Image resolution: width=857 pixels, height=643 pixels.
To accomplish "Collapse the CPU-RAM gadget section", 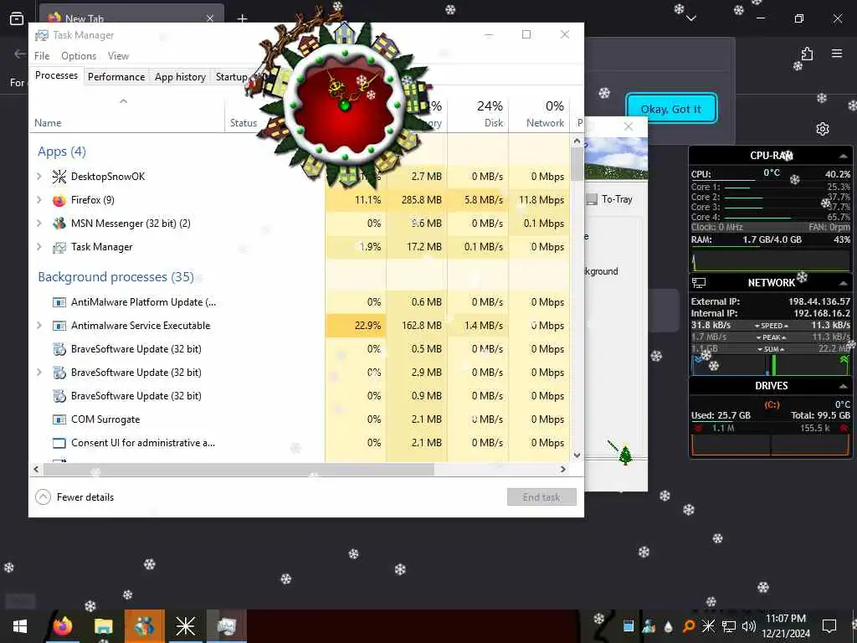I will point(844,157).
